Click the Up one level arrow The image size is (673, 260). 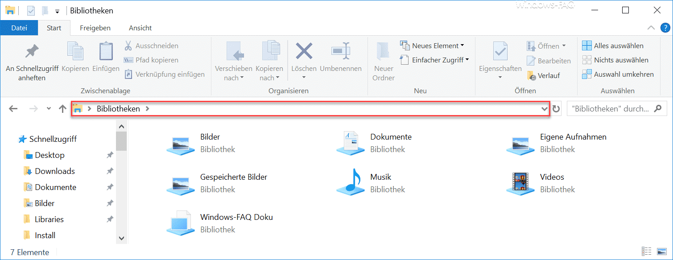[x=62, y=108]
